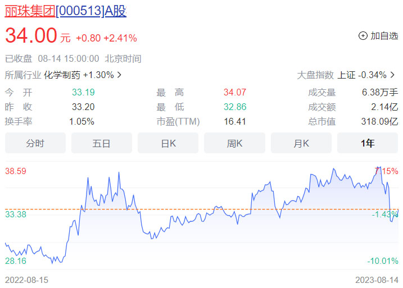Add stock to watchlist via 加自选
Screen dimensions: 403x288
pos(378,36)
